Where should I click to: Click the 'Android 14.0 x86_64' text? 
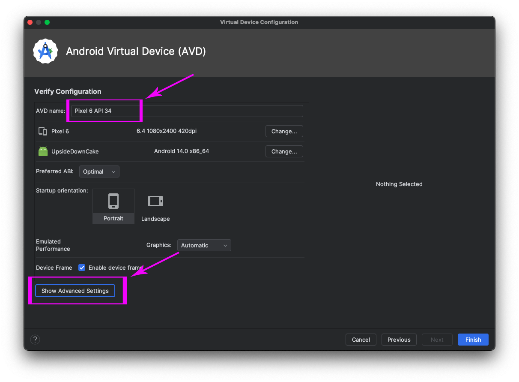tap(182, 151)
